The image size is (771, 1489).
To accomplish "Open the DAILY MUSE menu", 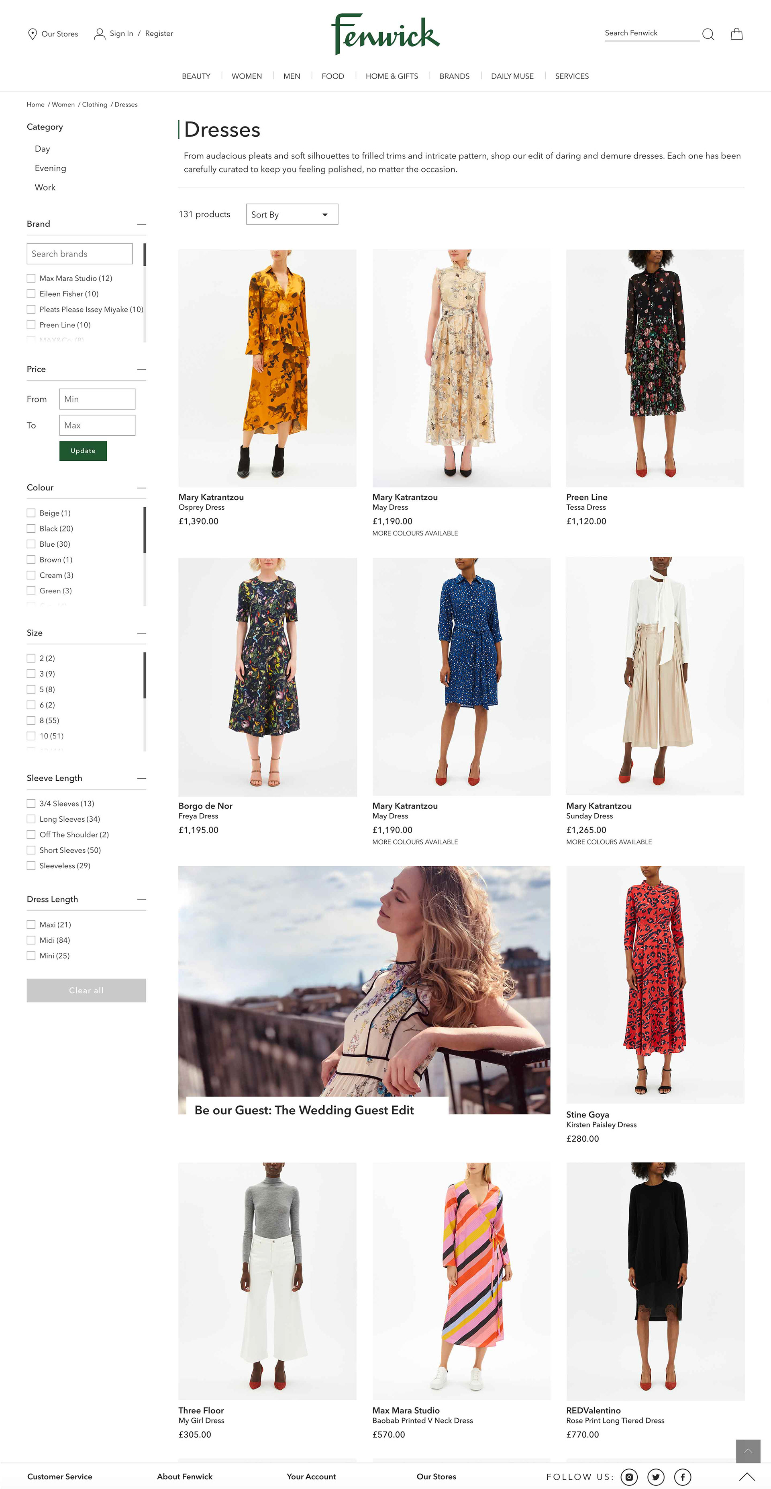I will pos(512,76).
